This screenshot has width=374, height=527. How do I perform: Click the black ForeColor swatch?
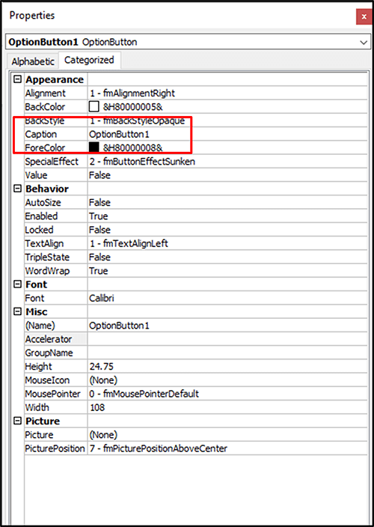pyautogui.click(x=94, y=147)
